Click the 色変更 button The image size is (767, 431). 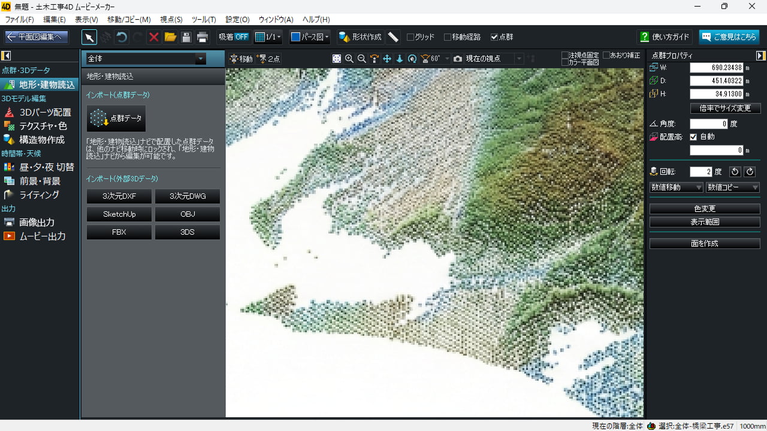click(705, 209)
